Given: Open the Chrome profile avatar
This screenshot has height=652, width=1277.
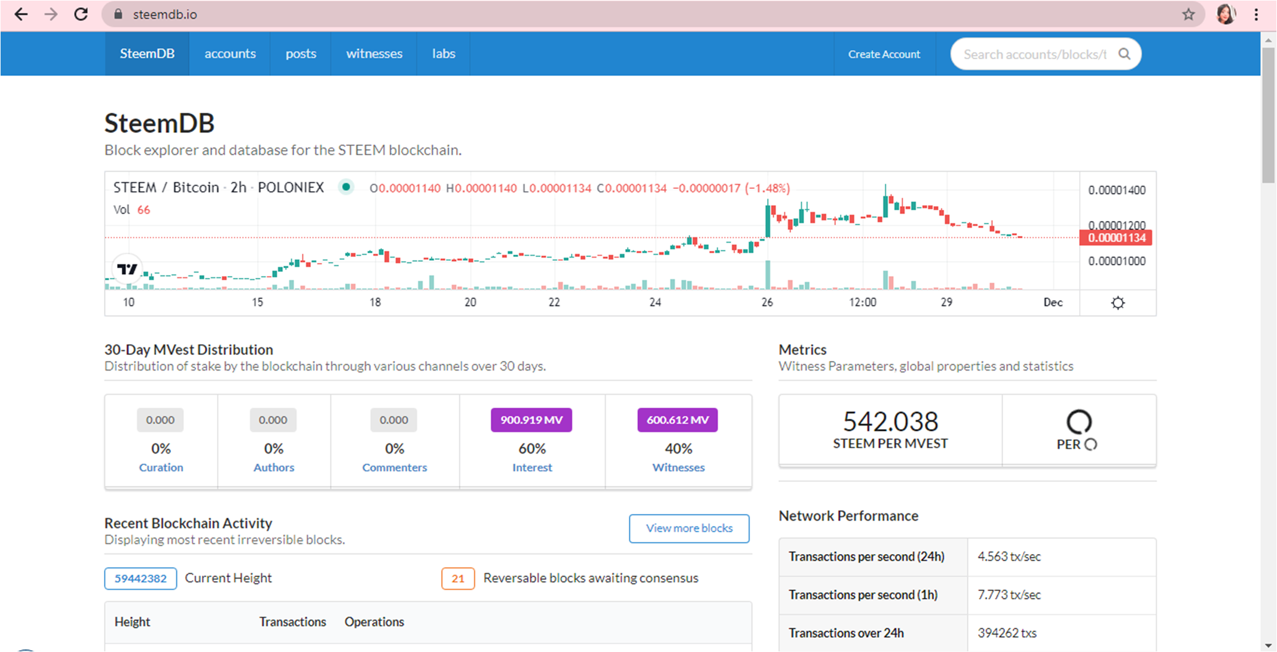Looking at the screenshot, I should coord(1226,14).
